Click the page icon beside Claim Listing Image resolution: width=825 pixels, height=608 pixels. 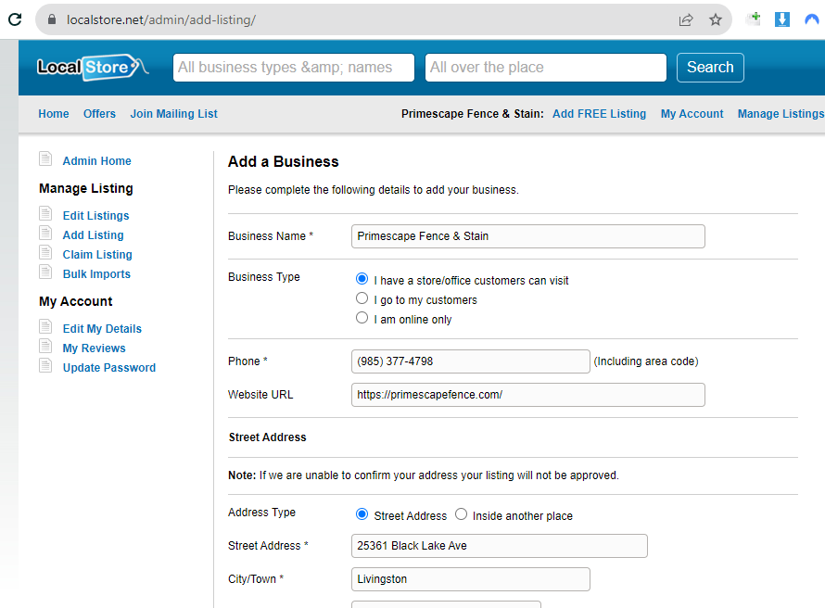point(45,252)
